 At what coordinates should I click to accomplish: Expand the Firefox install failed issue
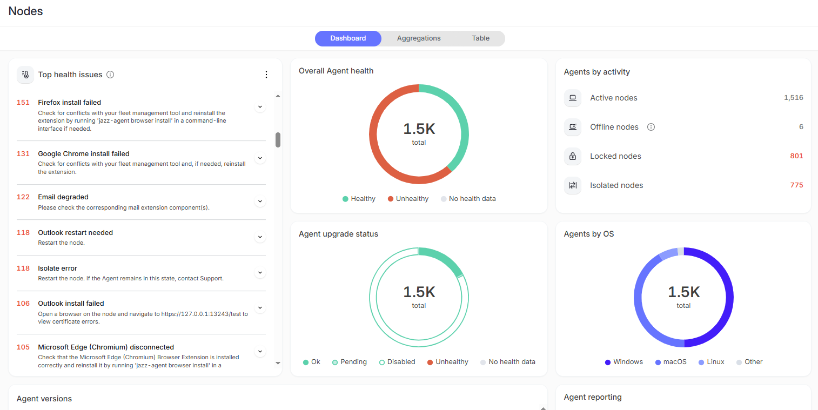click(260, 107)
